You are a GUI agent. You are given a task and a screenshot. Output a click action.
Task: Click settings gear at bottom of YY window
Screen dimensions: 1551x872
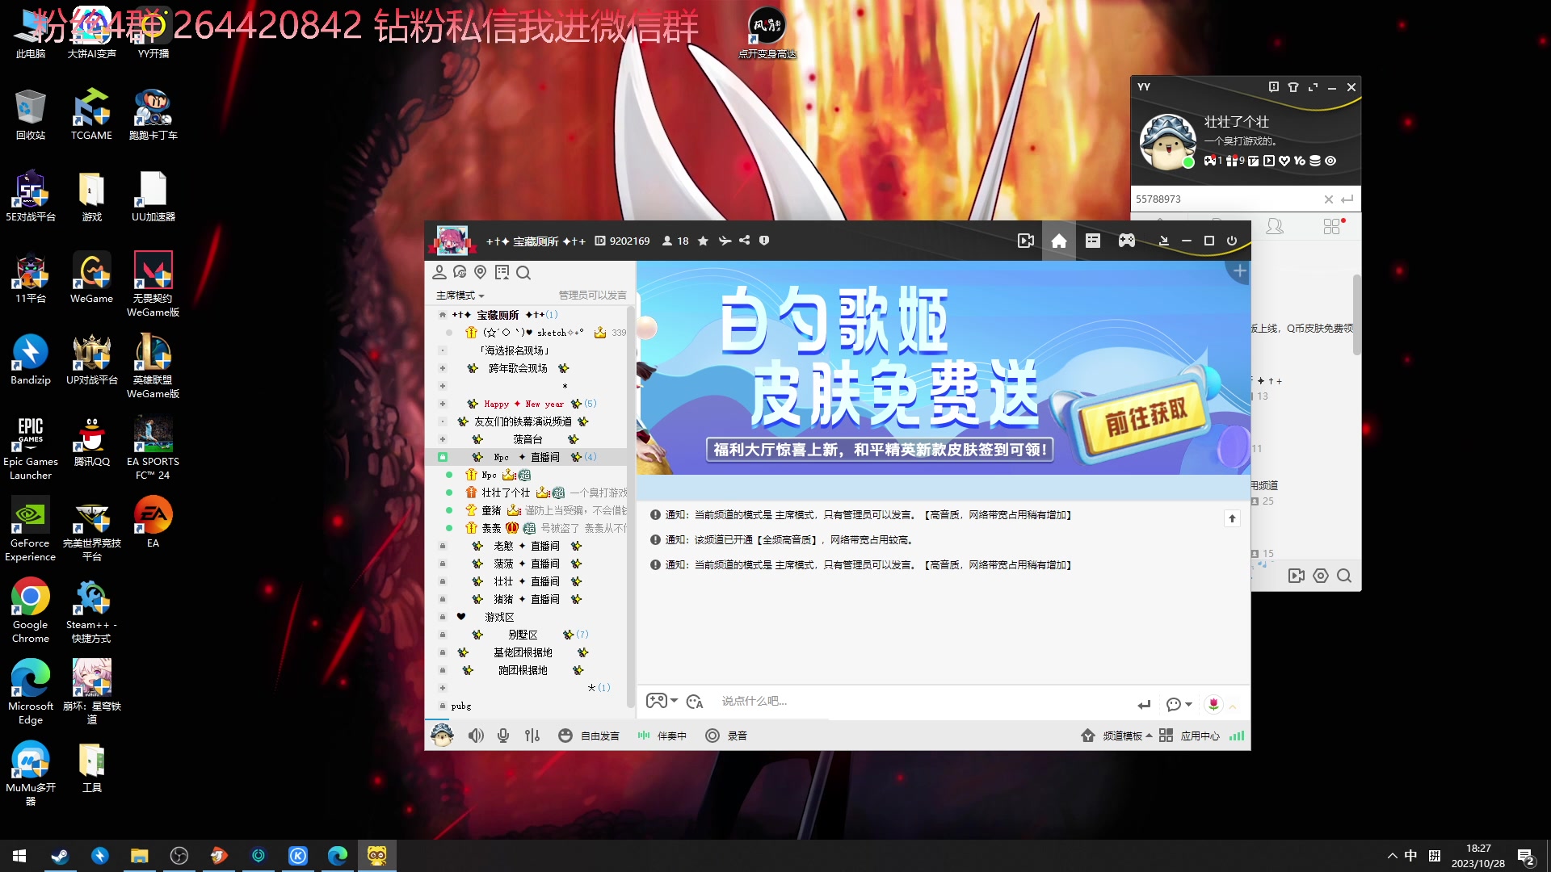(1321, 576)
